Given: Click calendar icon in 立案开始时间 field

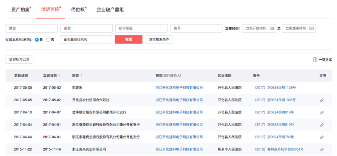Looking at the screenshot, I should point(272,28).
